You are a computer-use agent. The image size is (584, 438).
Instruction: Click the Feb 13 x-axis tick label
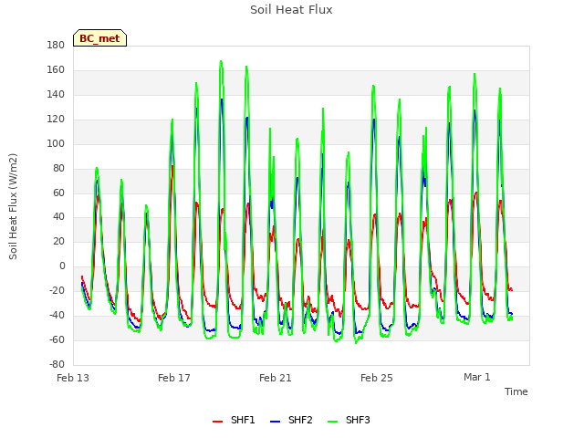coord(73,378)
